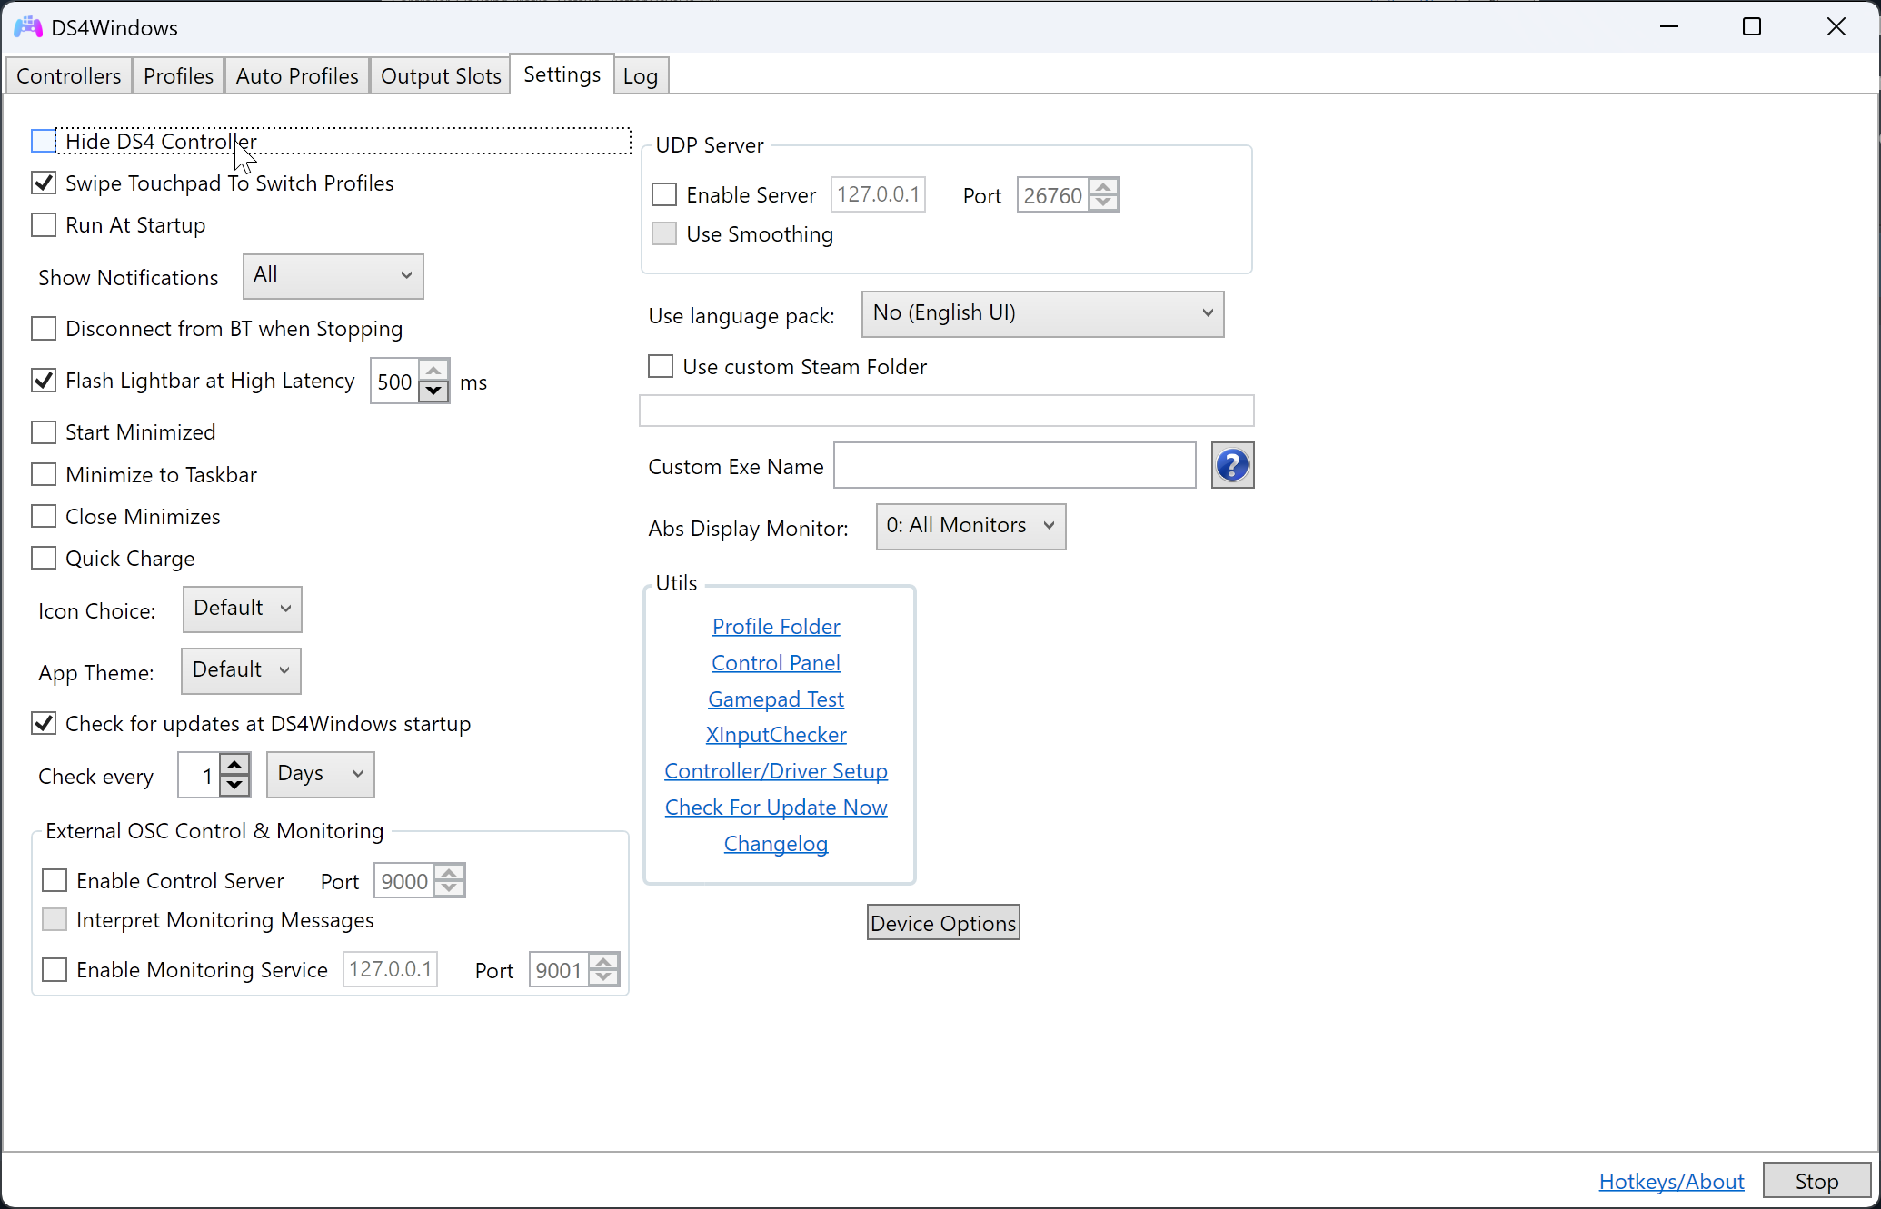The width and height of the screenshot is (1881, 1209).
Task: Click the Device Options button
Action: tap(942, 924)
